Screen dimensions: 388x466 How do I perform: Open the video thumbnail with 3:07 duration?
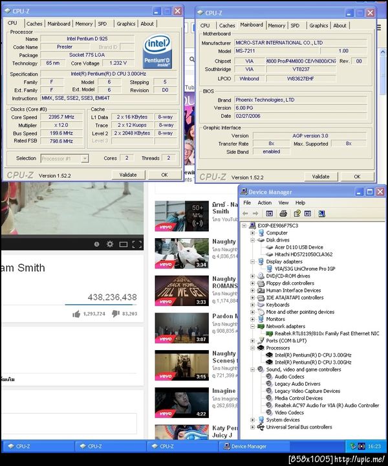[x=182, y=327]
